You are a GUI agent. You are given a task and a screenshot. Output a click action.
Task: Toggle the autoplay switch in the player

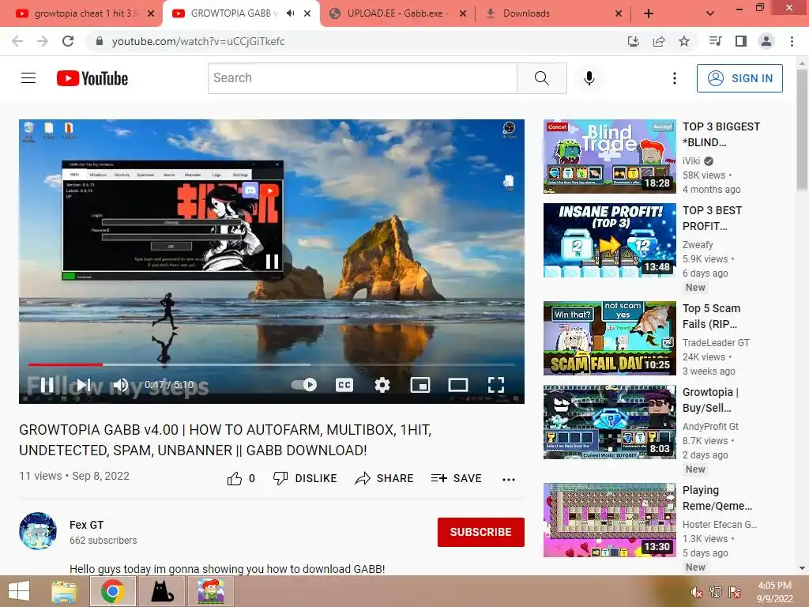tap(304, 385)
